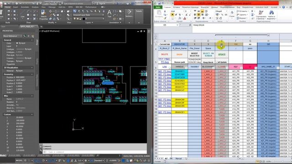
Task: Toggle center horizontal alignment in Excel
Action: [x=199, y=15]
